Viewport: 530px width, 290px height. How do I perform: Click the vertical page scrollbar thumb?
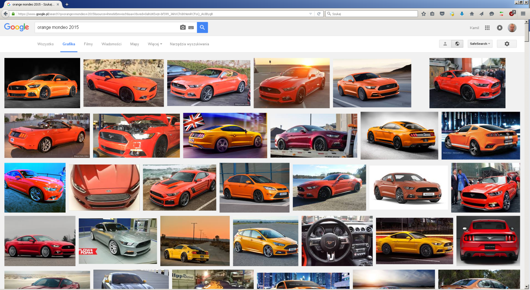[527, 33]
